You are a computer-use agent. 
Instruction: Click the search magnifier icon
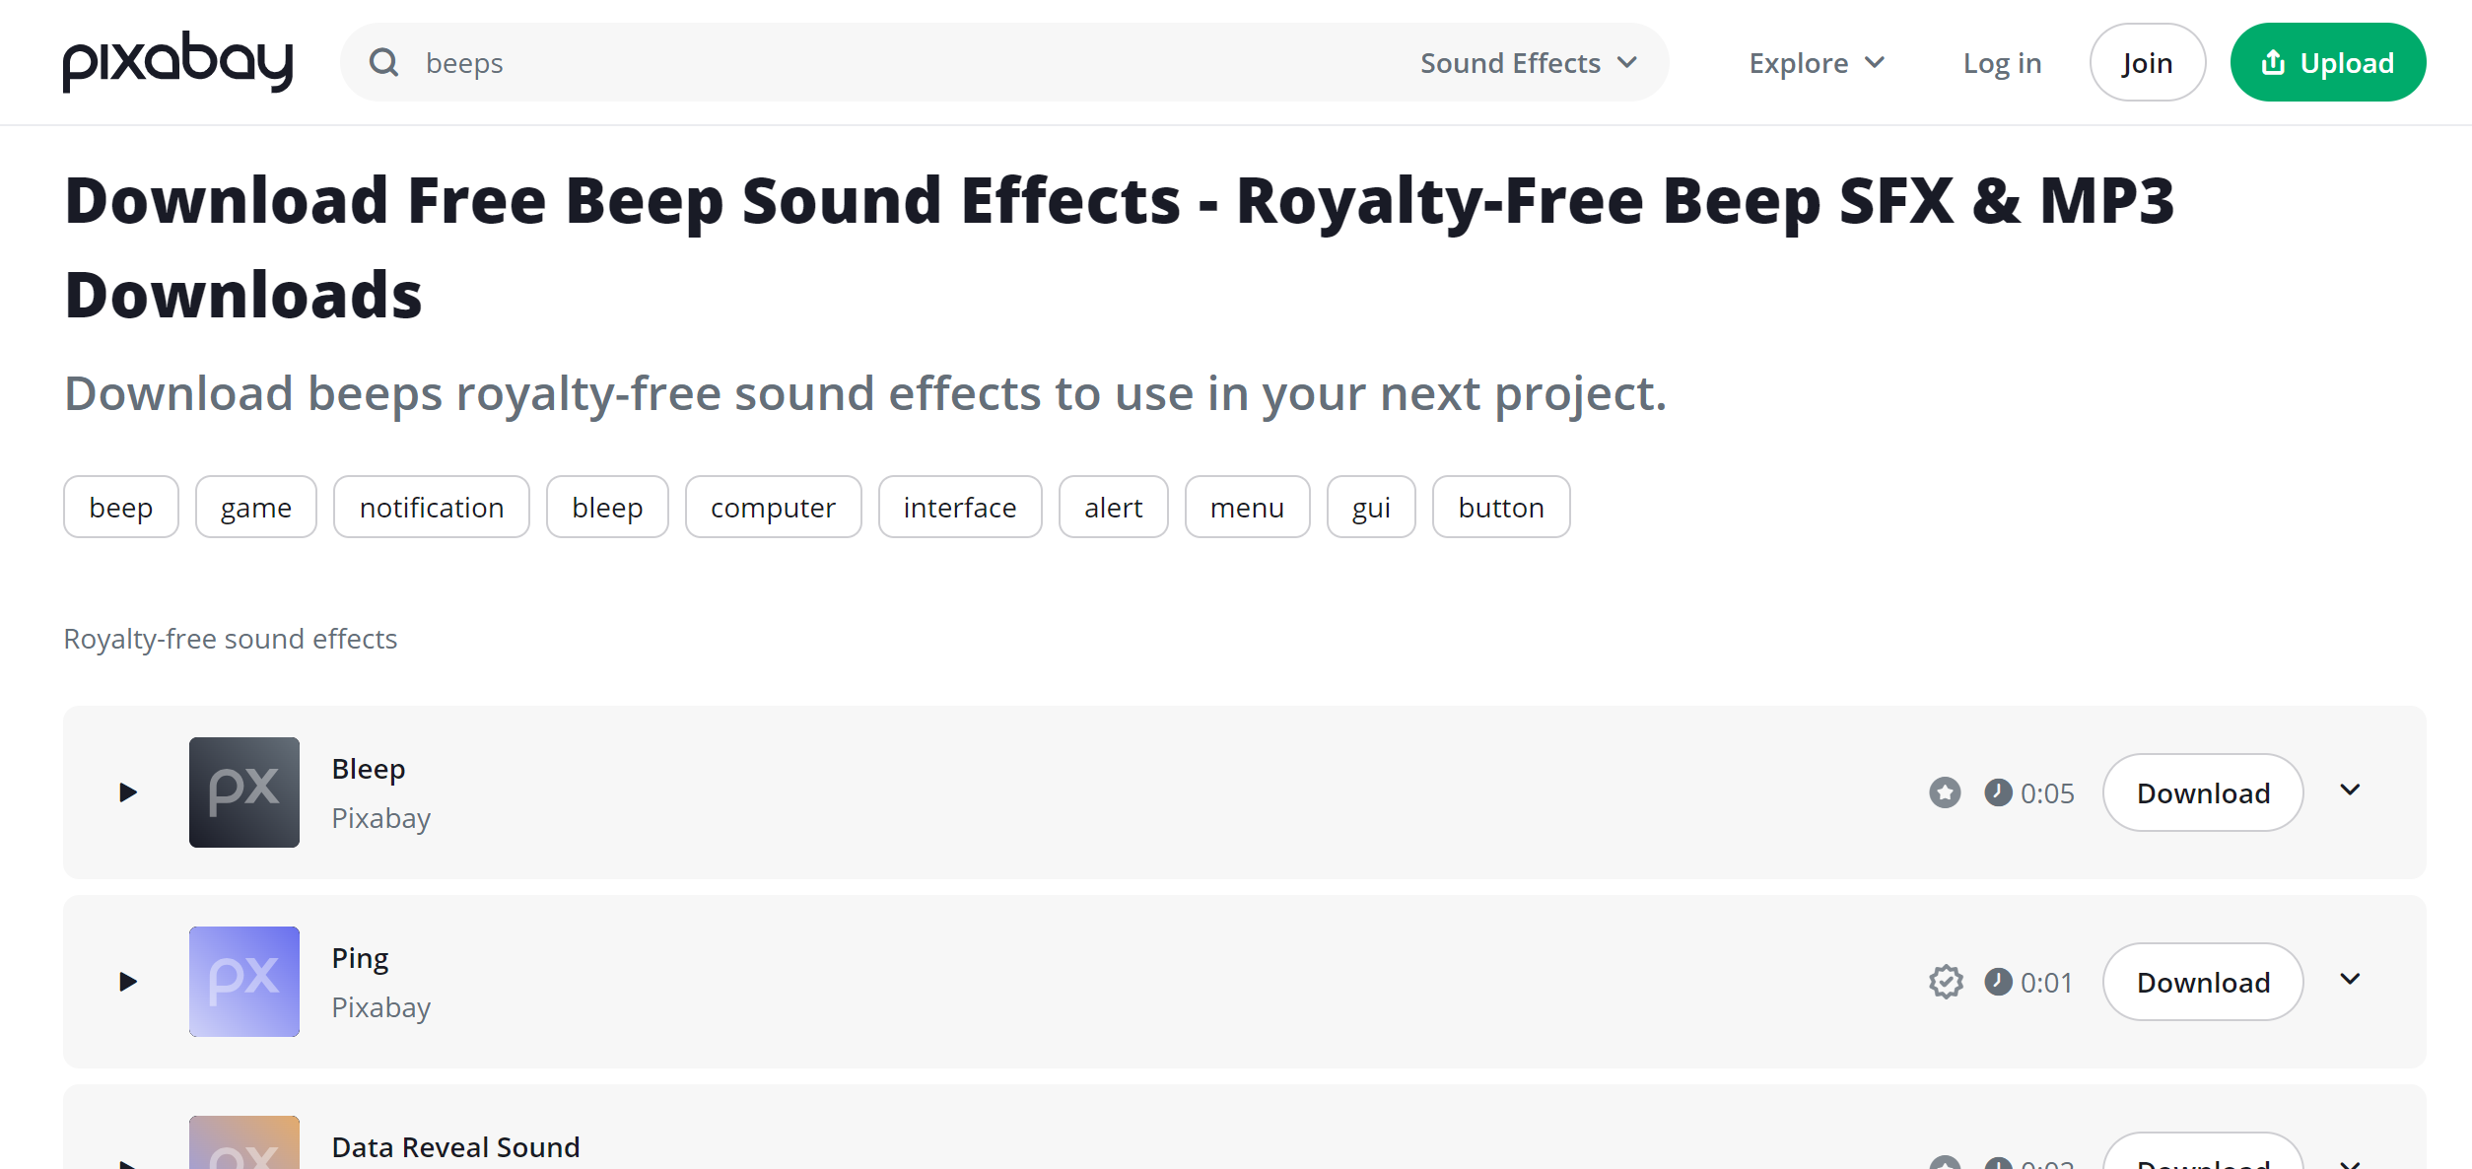coord(383,63)
